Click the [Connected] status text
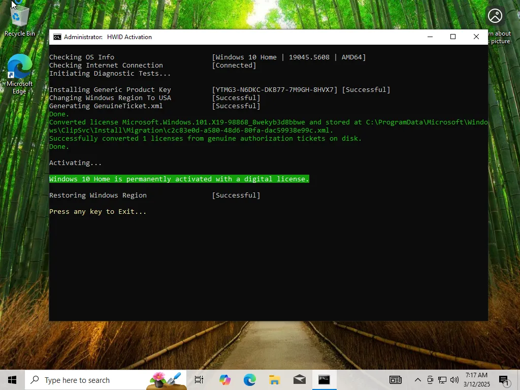 [x=234, y=66]
